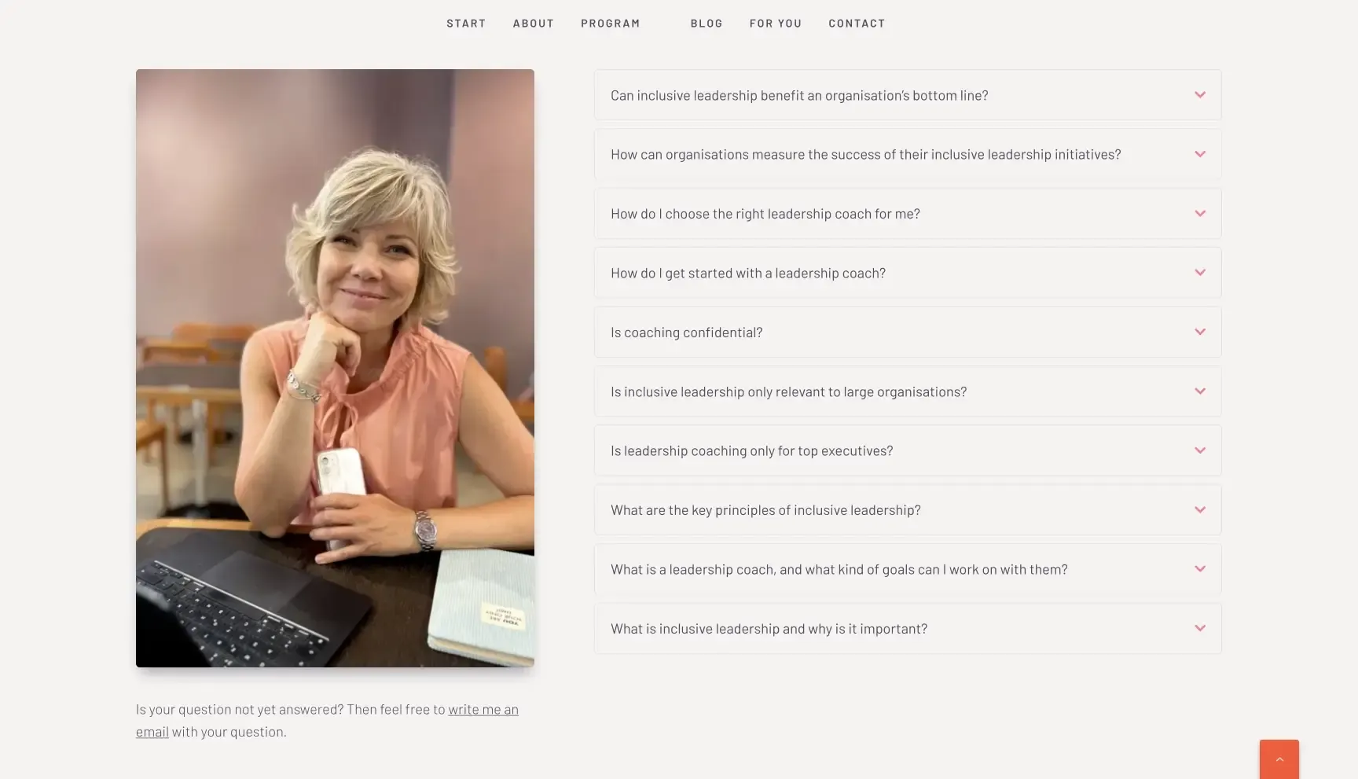Image resolution: width=1358 pixels, height=779 pixels.
Task: Select FOR YOU in navigation
Action: pos(776,24)
